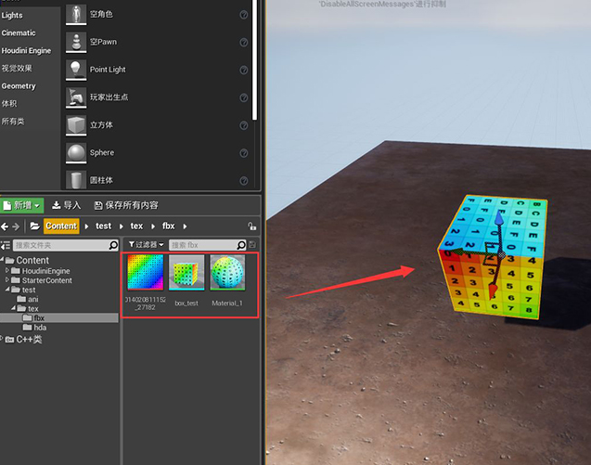Image resolution: width=591 pixels, height=465 pixels.
Task: Click the help icon beside Point Light
Action: 244,70
